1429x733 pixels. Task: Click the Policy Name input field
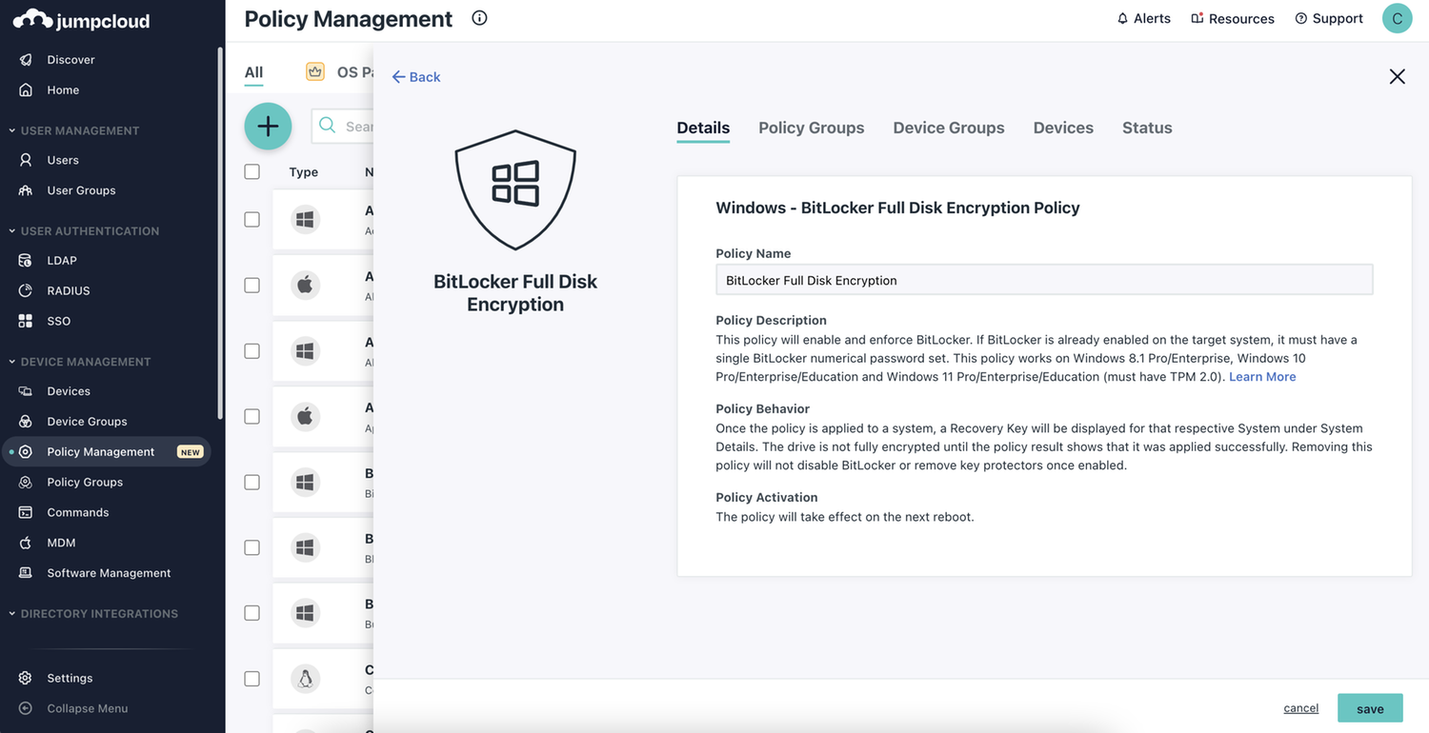tap(1044, 280)
